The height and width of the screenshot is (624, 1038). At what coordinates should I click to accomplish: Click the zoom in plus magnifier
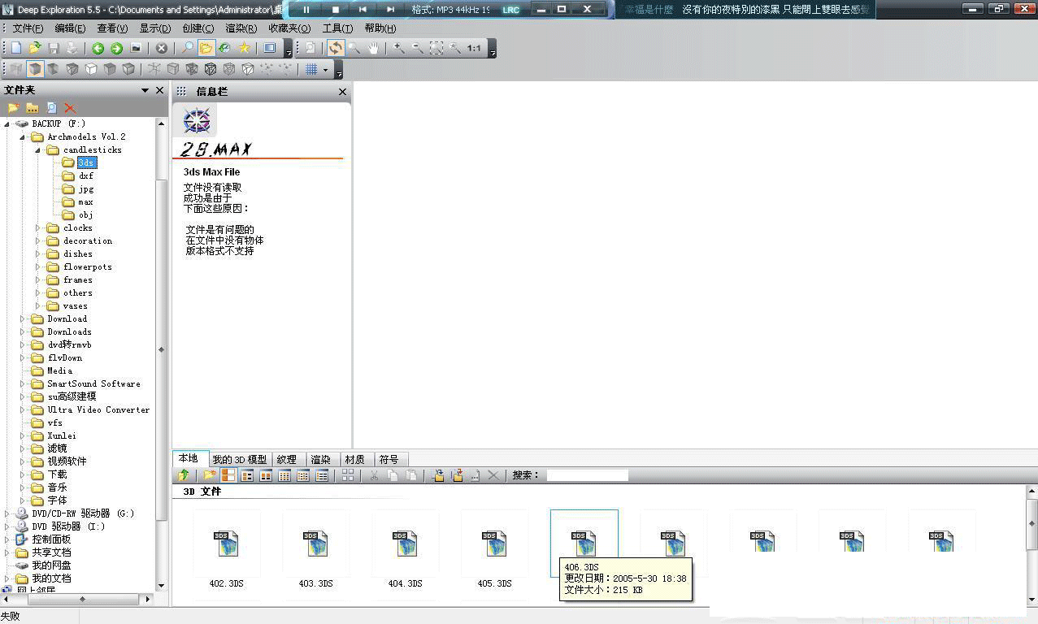click(x=399, y=48)
